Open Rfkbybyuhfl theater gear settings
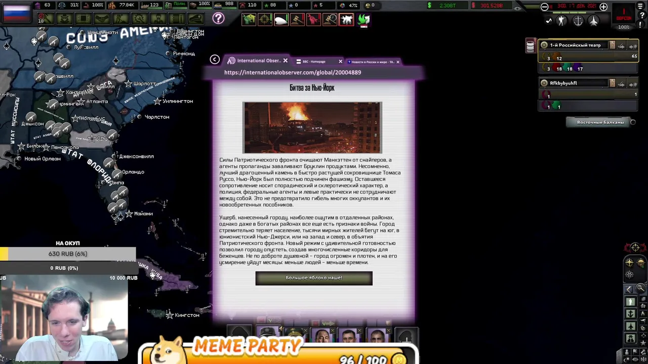The height and width of the screenshot is (364, 648). 544,83
